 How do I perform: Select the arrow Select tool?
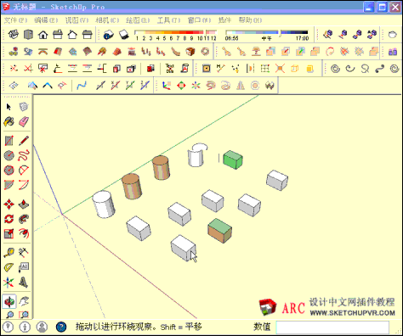tap(9, 107)
